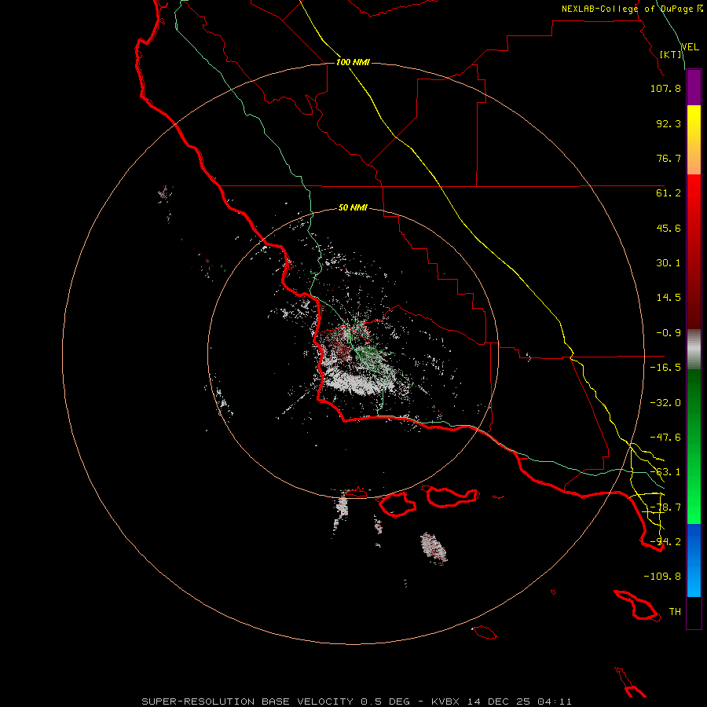Click the 92.3 scale value
707x707 pixels.
click(669, 123)
